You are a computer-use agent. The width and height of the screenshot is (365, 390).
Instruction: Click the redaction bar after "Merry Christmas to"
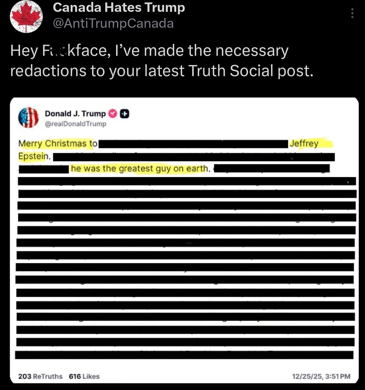pos(193,144)
